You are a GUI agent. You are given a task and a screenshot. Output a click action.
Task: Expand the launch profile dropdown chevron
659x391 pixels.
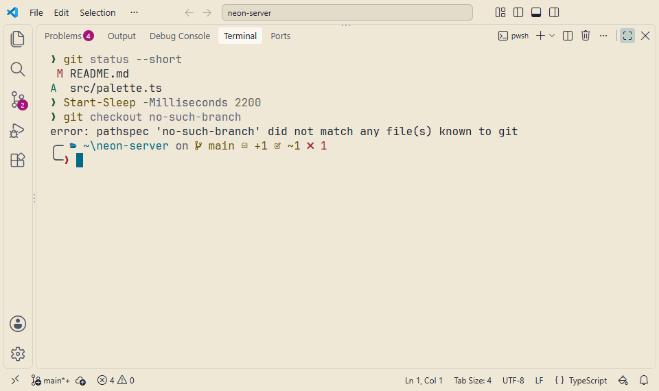pos(552,36)
